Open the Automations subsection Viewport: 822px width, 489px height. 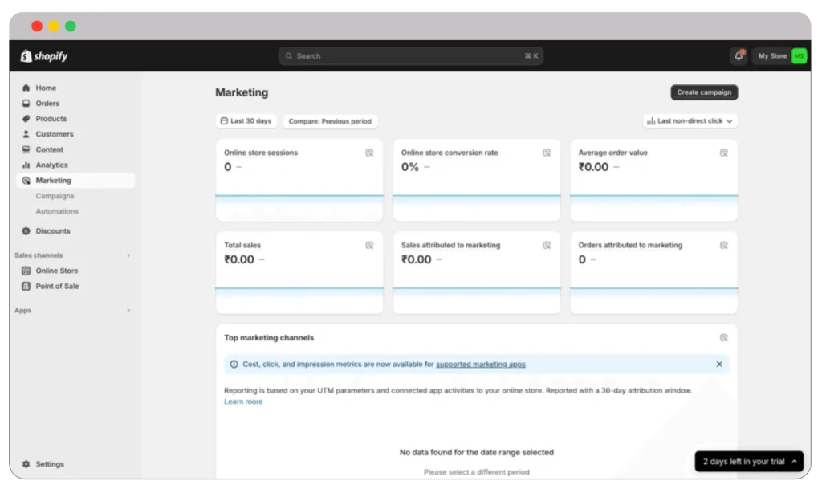click(x=57, y=210)
